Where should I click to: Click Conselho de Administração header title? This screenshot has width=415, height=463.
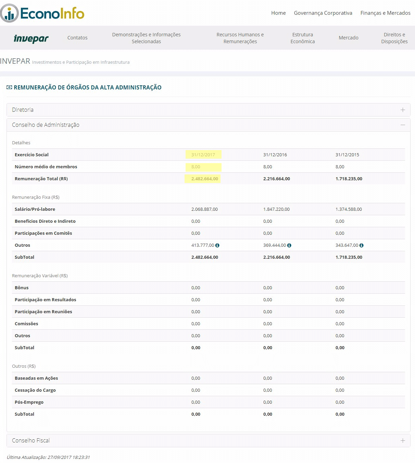(46, 125)
